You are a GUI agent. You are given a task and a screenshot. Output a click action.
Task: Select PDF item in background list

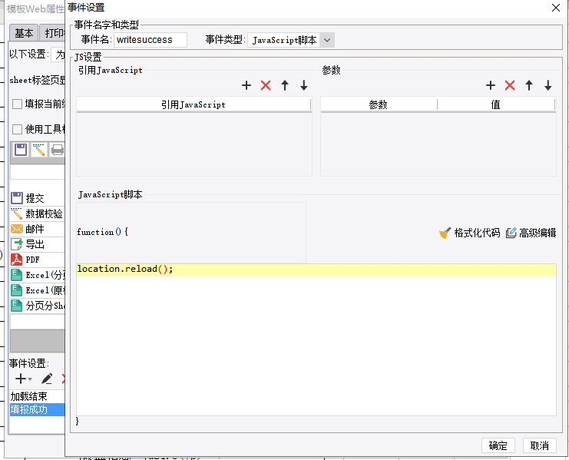[37, 260]
